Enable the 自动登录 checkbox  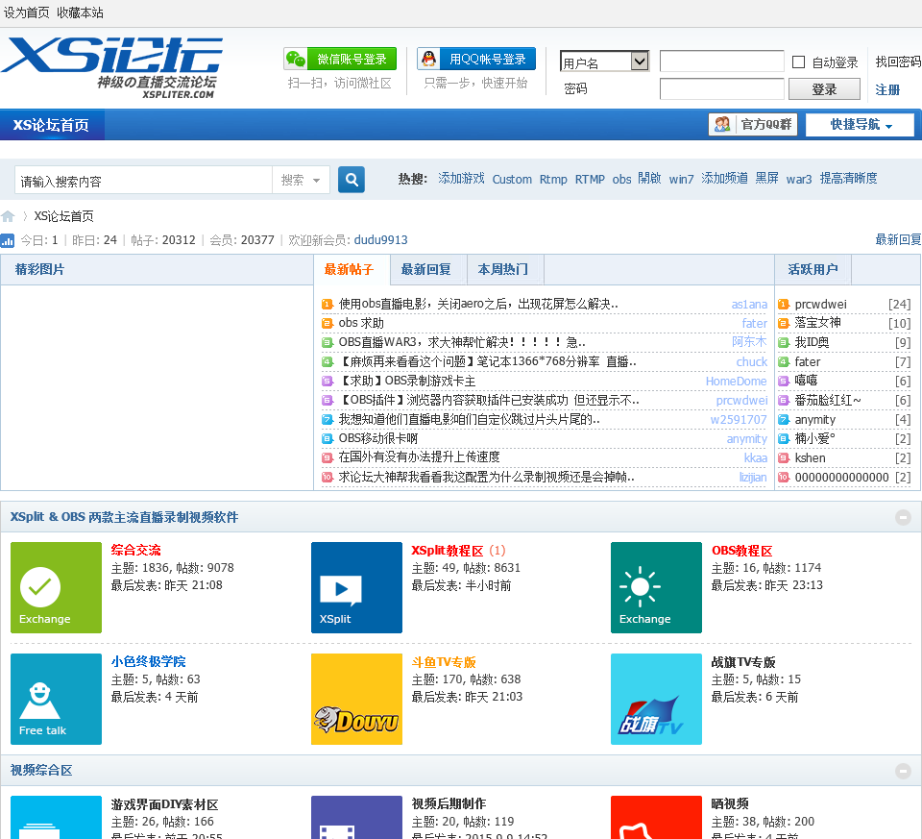(798, 62)
